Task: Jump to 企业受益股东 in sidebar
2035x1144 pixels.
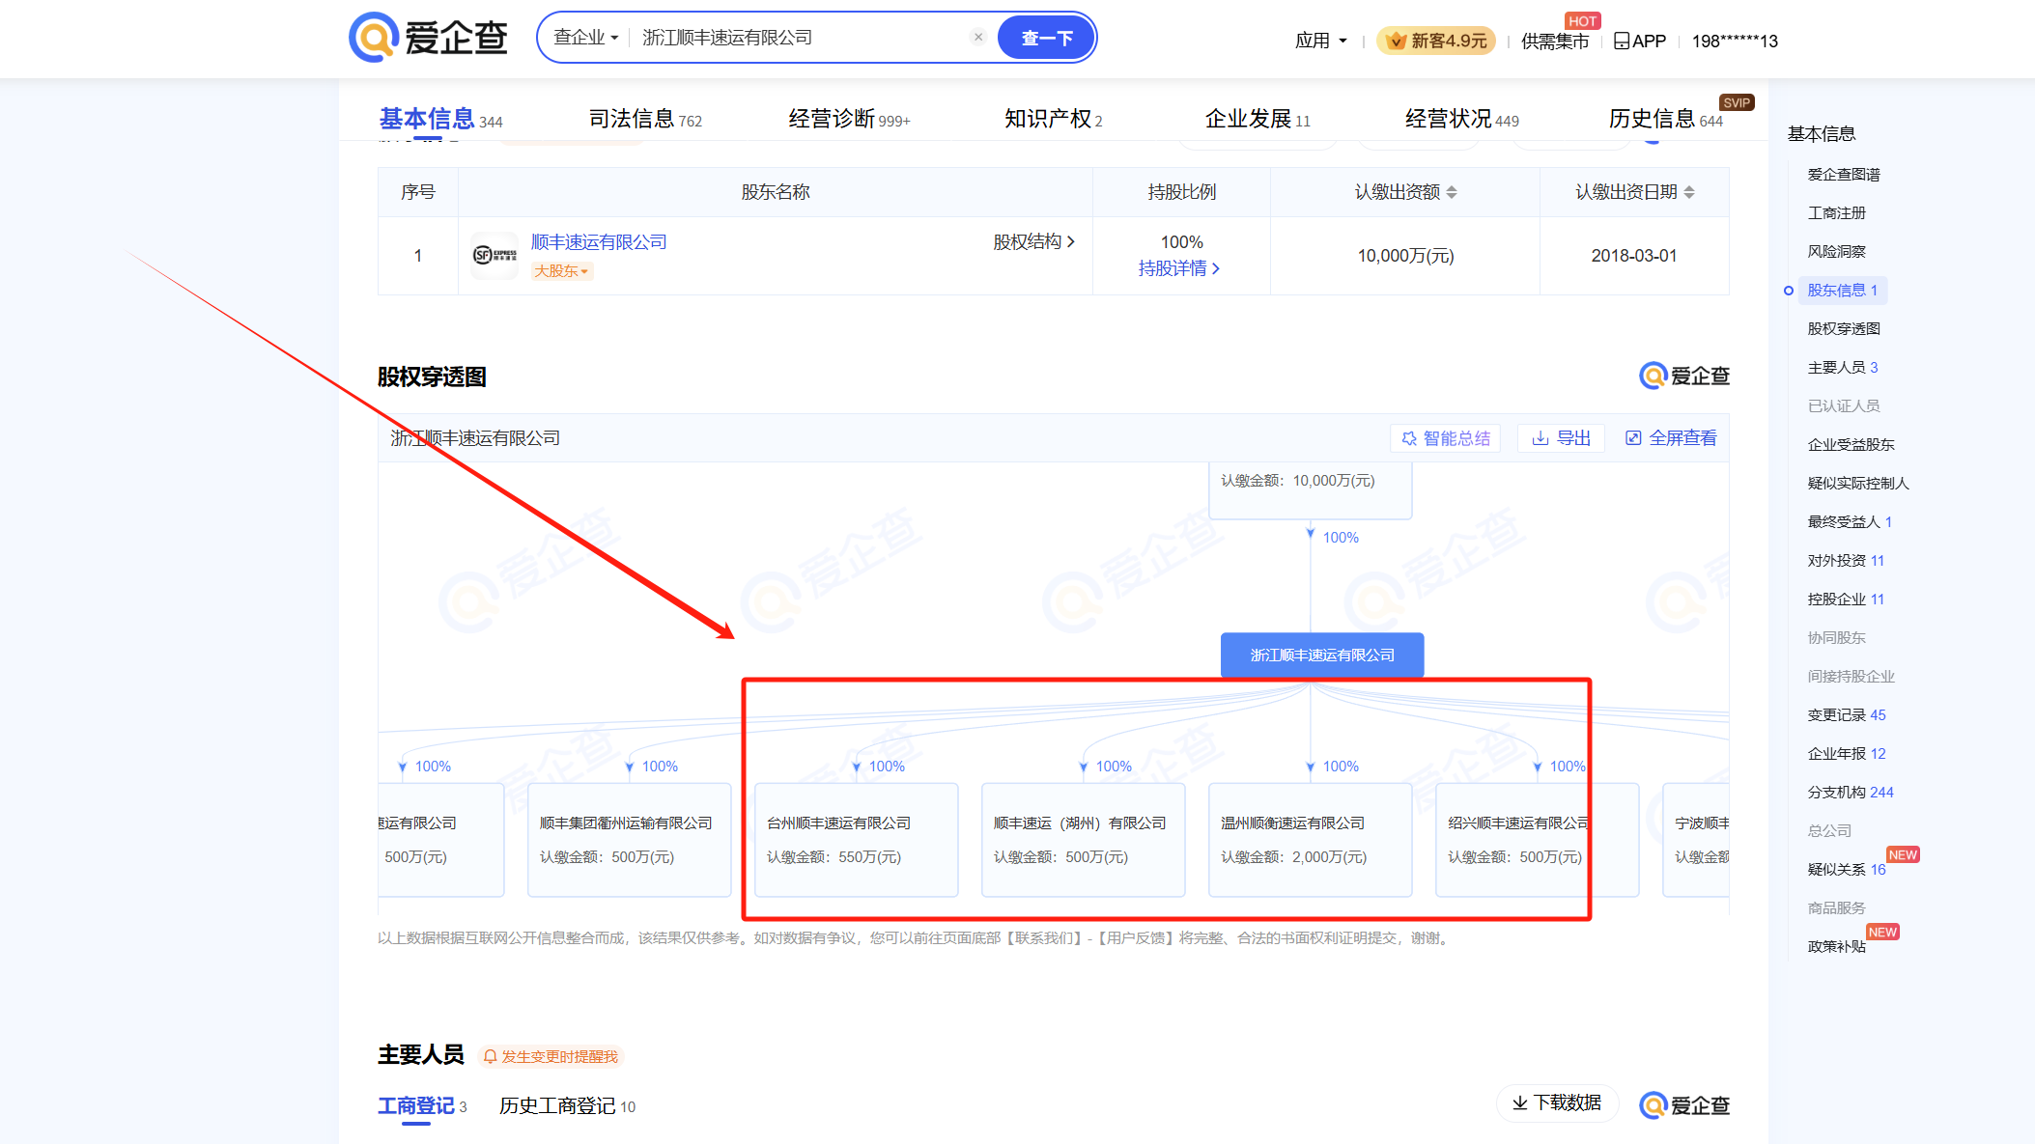Action: 1851,445
